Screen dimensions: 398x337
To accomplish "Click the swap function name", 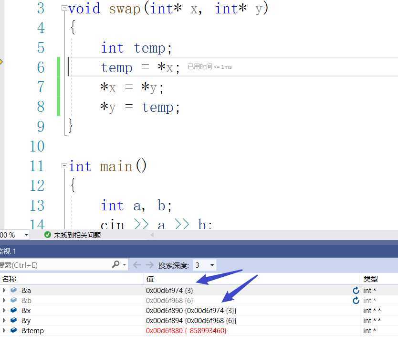I will point(125,9).
